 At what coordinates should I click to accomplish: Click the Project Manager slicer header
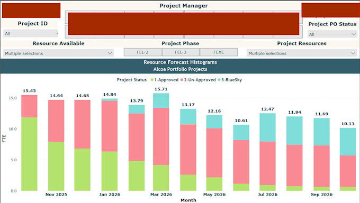[184, 6]
